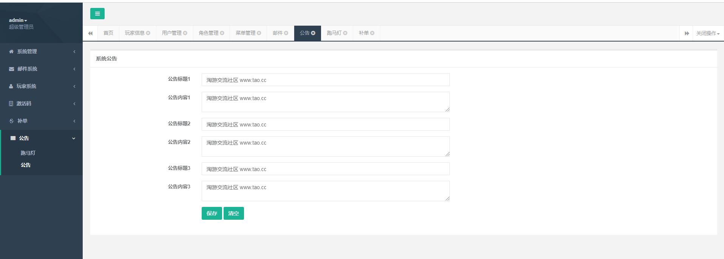This screenshot has height=259, width=724.
Task: Click into the 公告标题1 input field
Action: 325,80
